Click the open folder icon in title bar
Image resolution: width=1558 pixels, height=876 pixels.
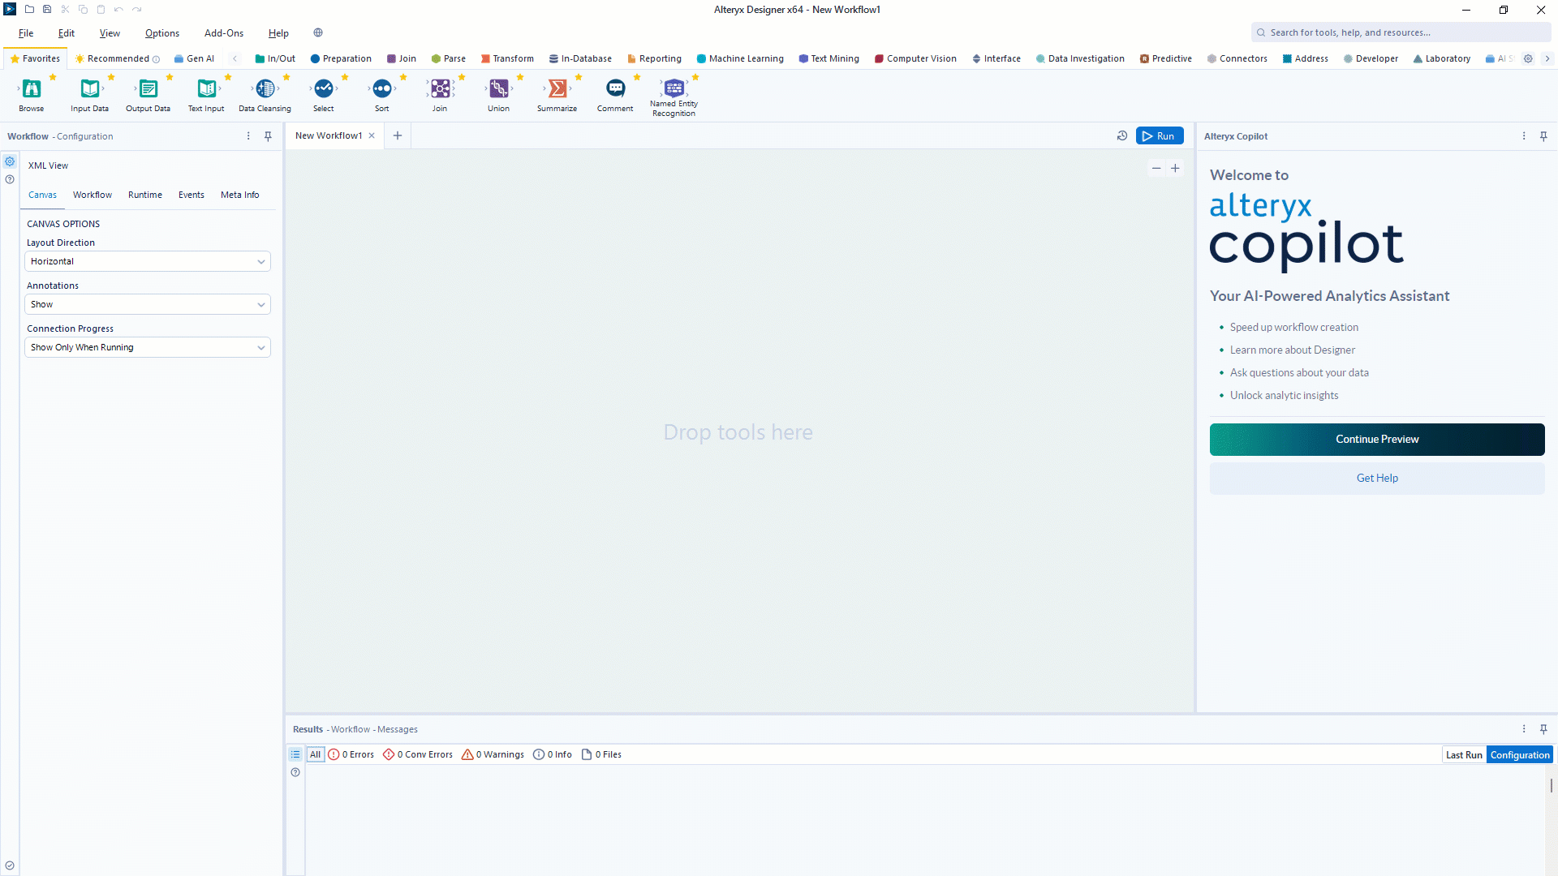click(29, 10)
